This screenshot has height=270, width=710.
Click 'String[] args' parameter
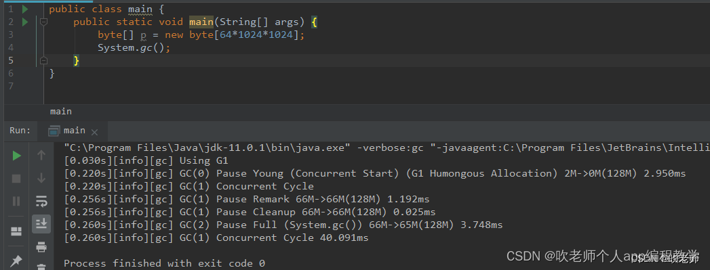point(259,22)
